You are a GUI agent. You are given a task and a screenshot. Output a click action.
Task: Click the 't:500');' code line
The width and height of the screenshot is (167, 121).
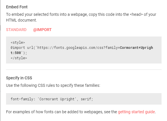[19, 53]
